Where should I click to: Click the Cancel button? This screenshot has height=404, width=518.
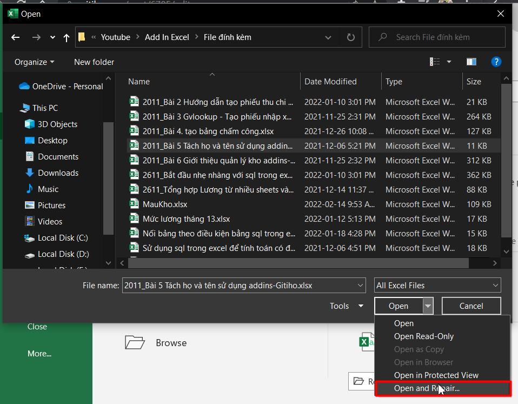(471, 306)
